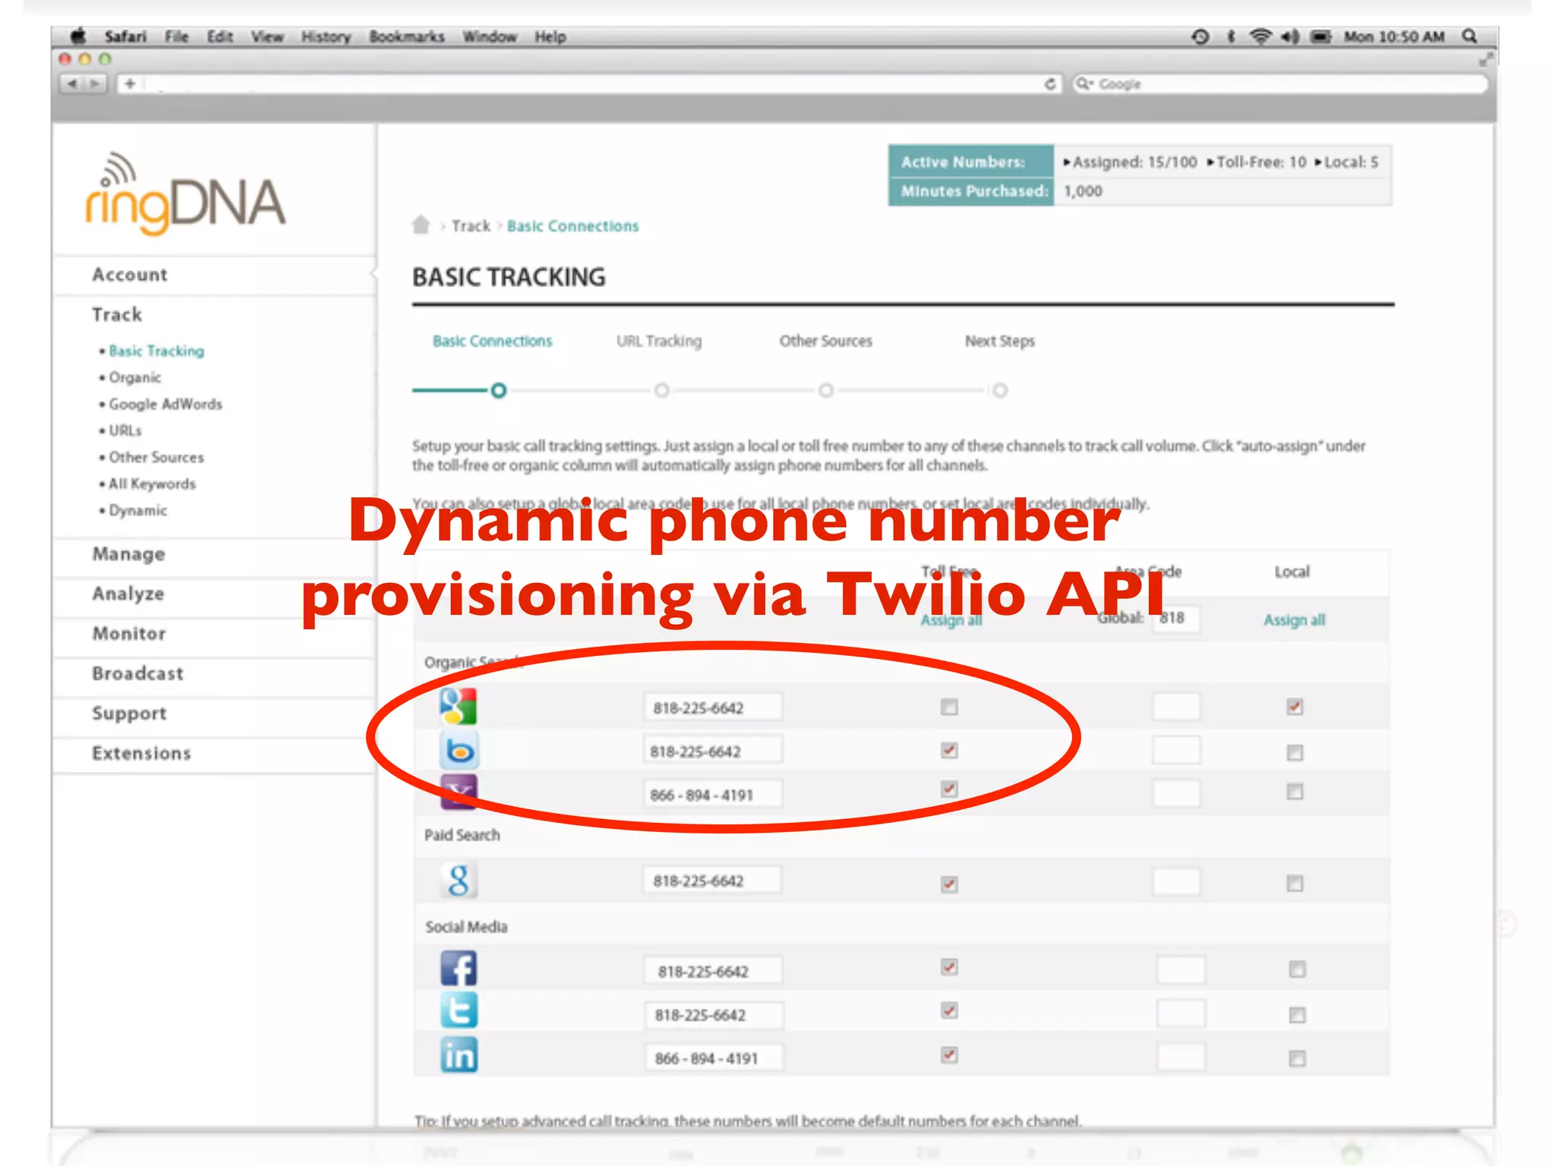Open All Keywords under Track
Screen dimensions: 1555x1166
152,484
